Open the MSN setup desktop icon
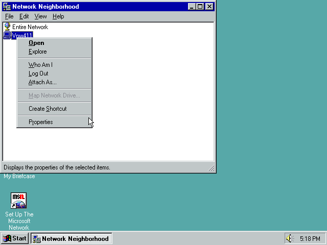Image resolution: width=327 pixels, height=245 pixels. [18, 201]
